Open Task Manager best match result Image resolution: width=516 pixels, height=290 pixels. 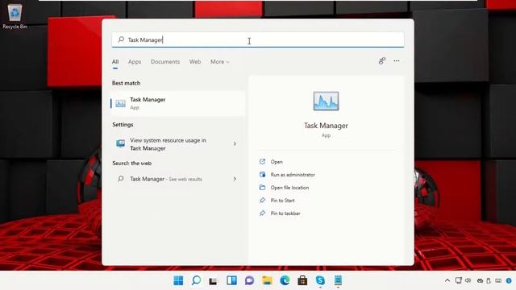[177, 103]
